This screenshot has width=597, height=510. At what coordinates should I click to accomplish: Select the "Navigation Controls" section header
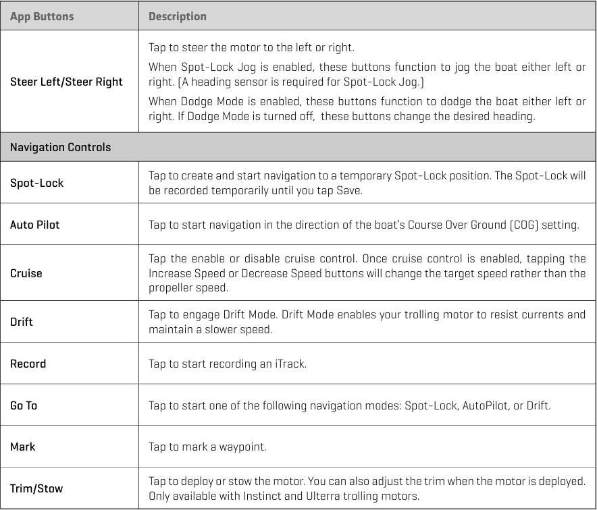(x=60, y=147)
